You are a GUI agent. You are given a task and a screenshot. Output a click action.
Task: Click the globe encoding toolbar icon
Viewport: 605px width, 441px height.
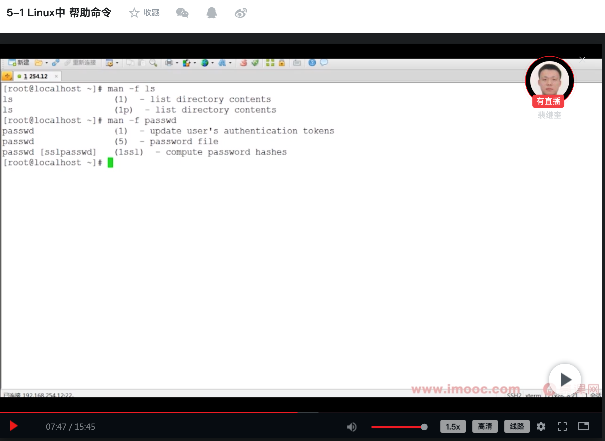tap(205, 63)
